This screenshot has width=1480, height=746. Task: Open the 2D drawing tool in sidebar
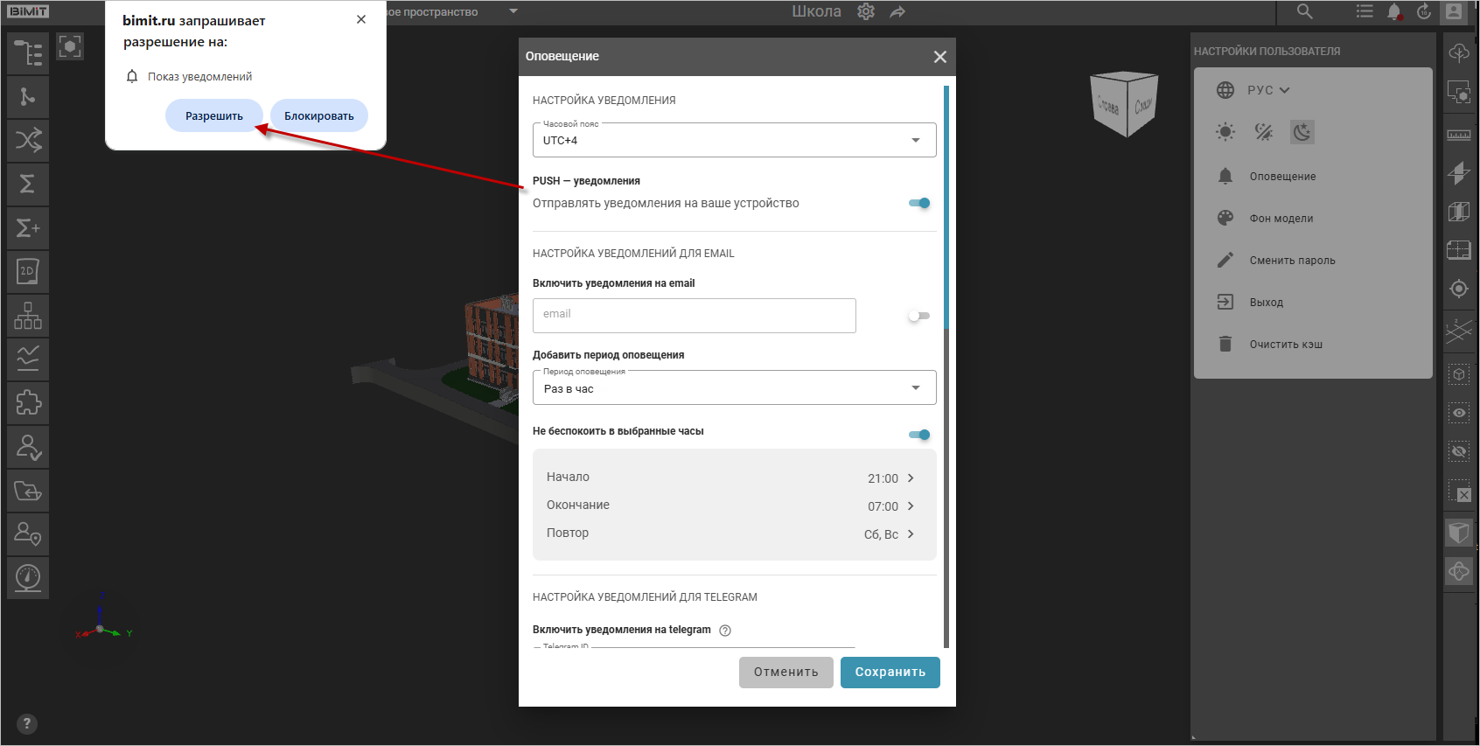click(27, 272)
